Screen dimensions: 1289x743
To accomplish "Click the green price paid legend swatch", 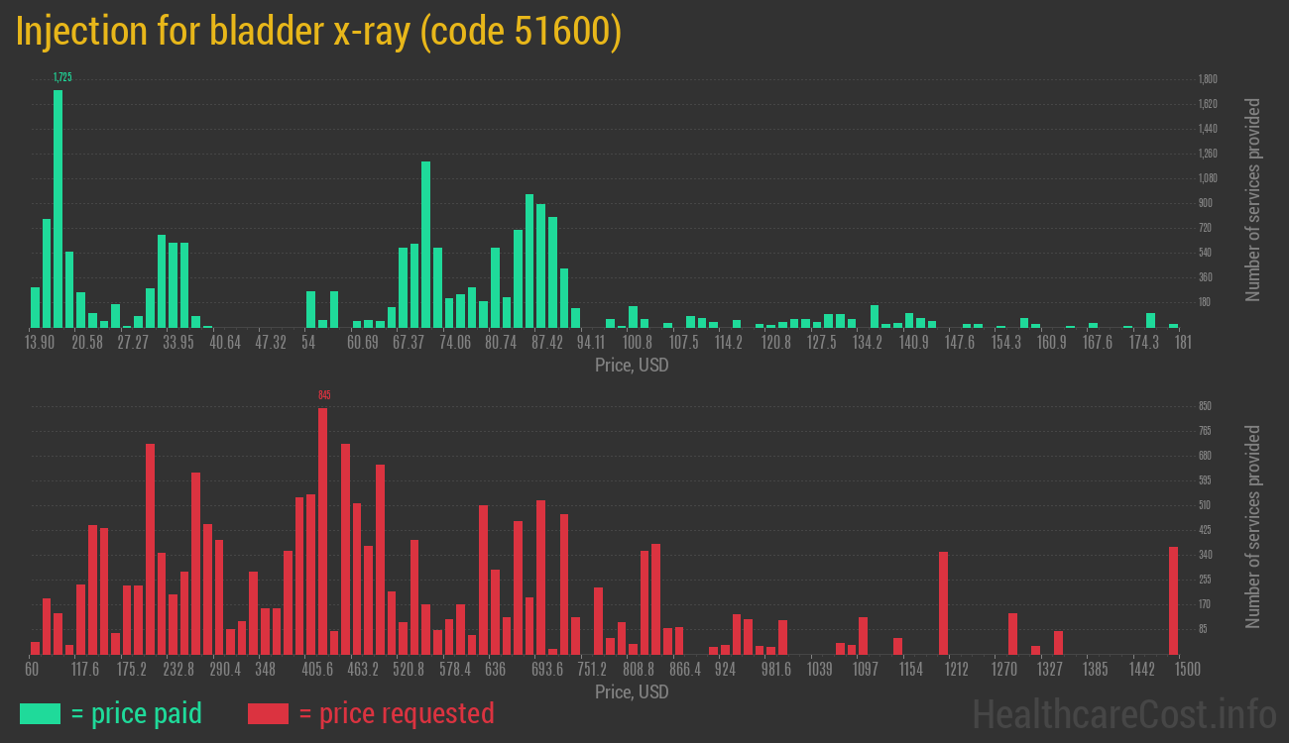I will 40,713.
